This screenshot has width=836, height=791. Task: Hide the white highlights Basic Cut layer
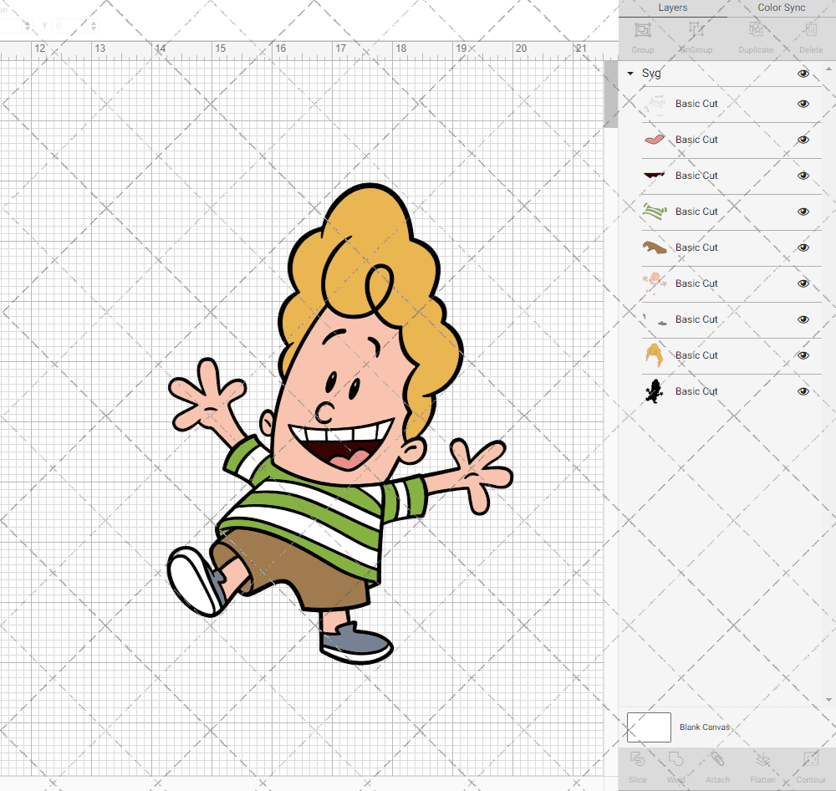pyautogui.click(x=803, y=104)
